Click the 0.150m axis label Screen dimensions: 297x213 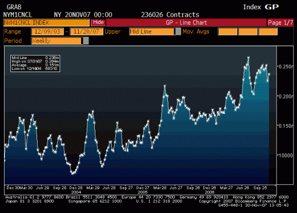(286, 126)
